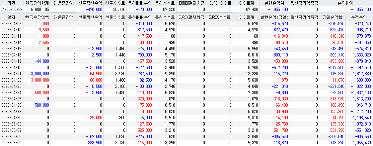This screenshot has width=373, height=146.
Task: Select option fee 9,510 on 2025/04/30
Action: pyautogui.click(x=170, y=118)
